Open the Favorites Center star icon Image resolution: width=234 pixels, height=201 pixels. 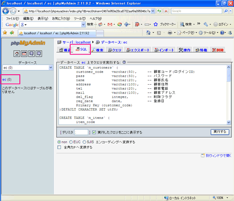[x=5, y=32]
